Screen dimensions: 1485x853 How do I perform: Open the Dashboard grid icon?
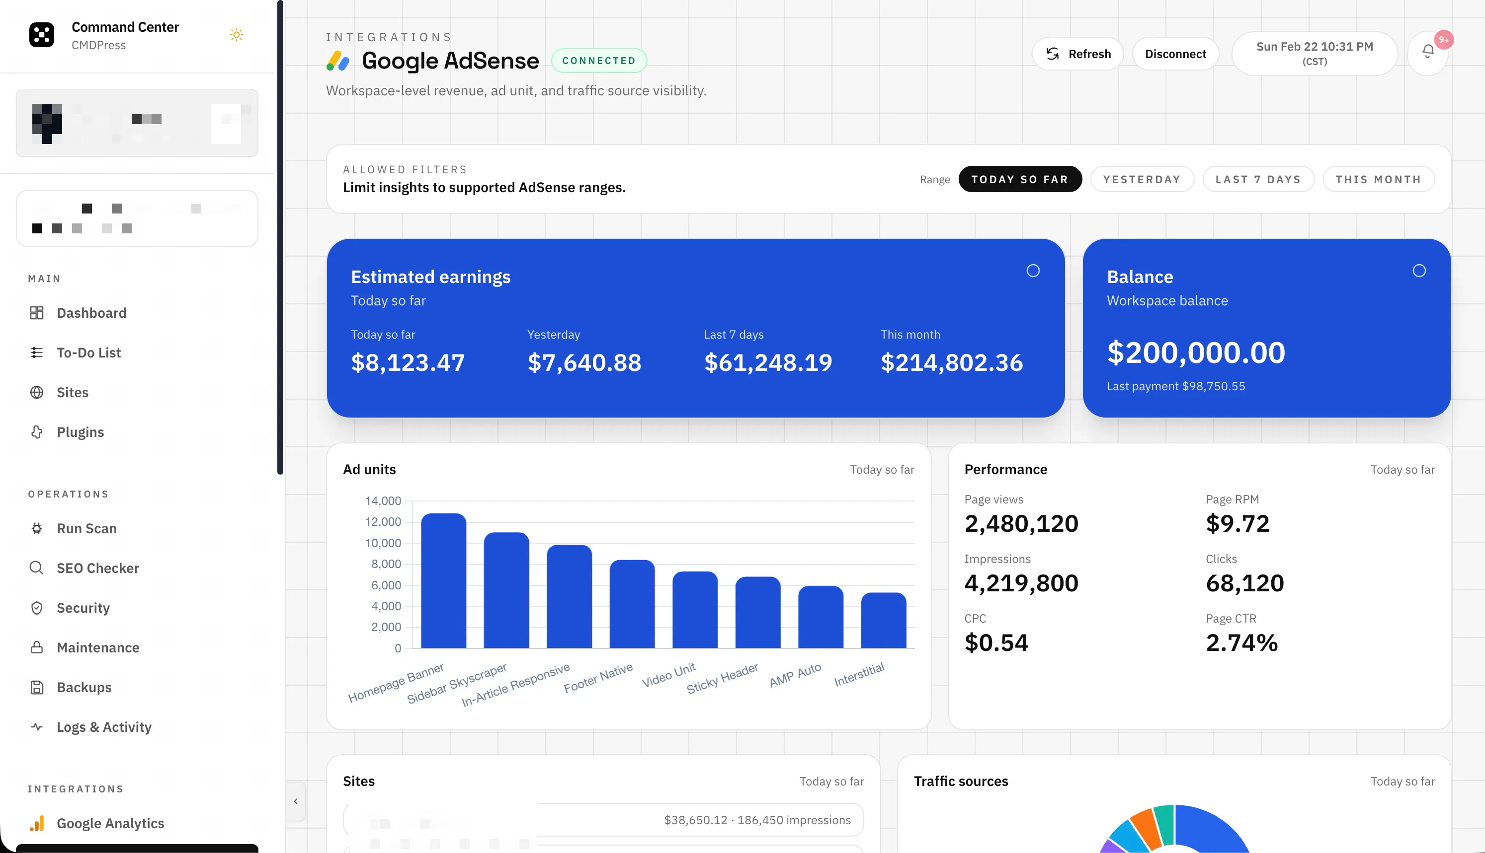(x=37, y=313)
